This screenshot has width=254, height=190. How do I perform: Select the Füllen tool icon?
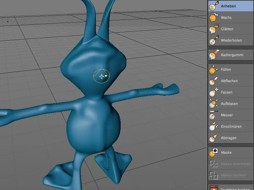coord(213,69)
